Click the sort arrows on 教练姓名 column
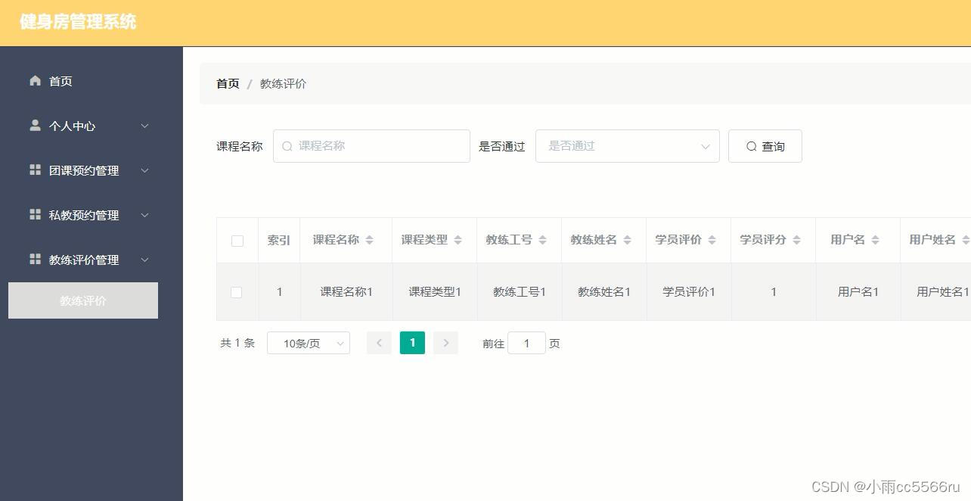 click(x=627, y=240)
